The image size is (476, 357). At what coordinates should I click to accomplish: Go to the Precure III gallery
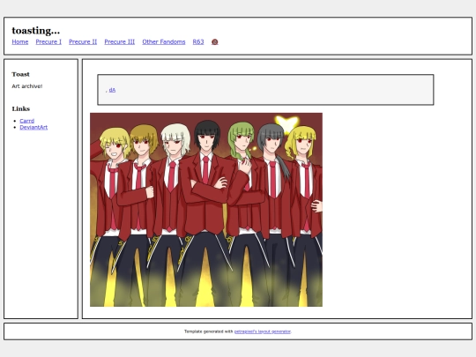tap(120, 42)
